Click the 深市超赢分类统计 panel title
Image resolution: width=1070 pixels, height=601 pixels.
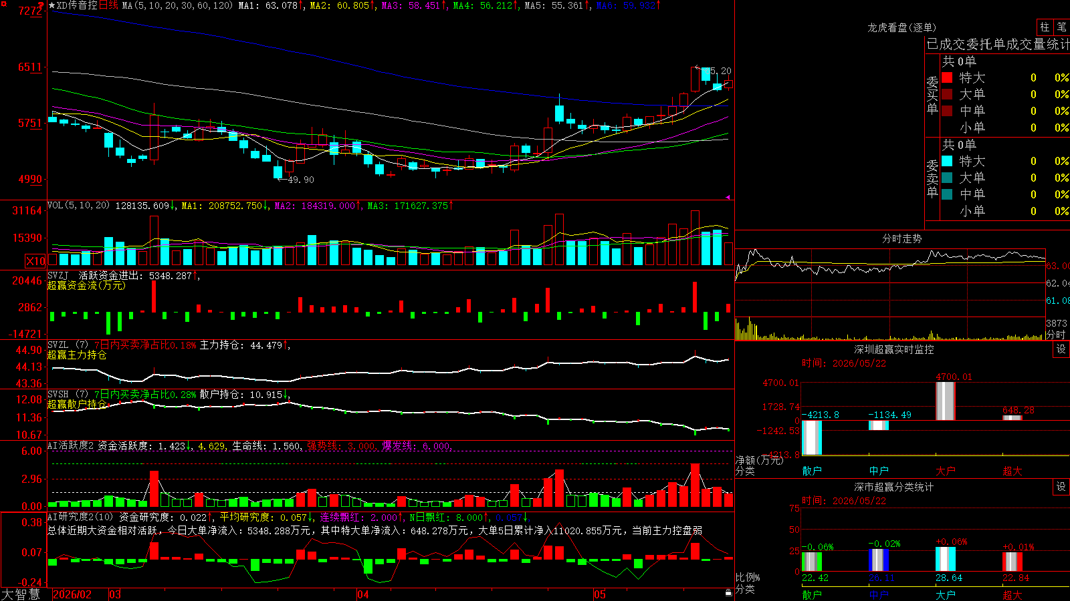[894, 487]
